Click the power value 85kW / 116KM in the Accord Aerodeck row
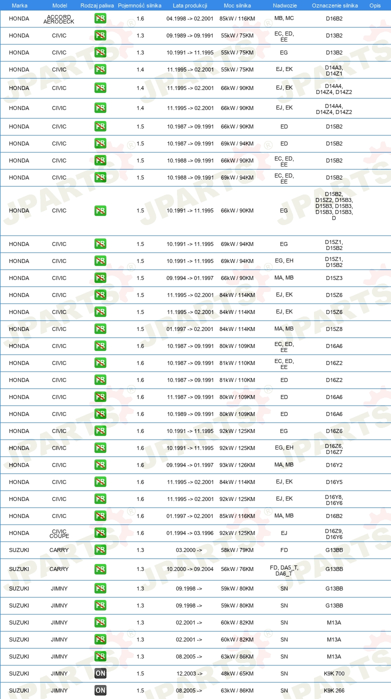This screenshot has height=699, width=391. tap(237, 19)
